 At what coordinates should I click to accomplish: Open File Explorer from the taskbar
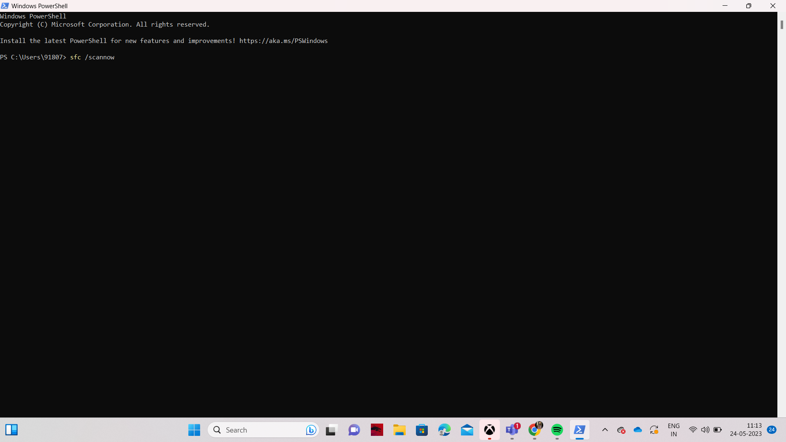coord(400,430)
